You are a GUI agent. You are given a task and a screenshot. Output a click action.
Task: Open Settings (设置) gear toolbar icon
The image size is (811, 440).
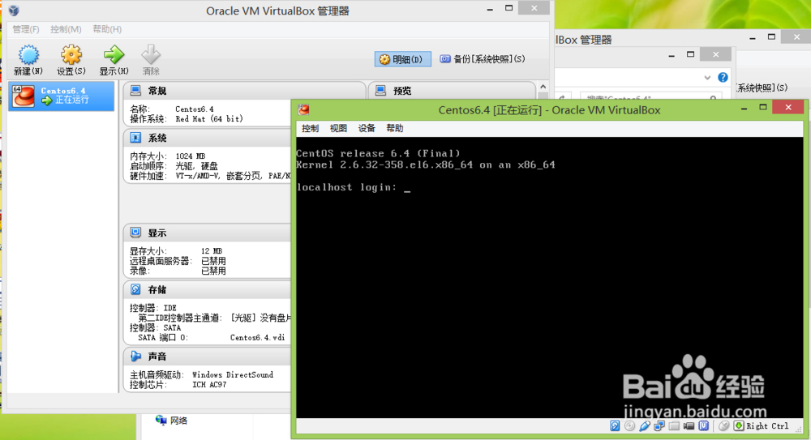(71, 55)
